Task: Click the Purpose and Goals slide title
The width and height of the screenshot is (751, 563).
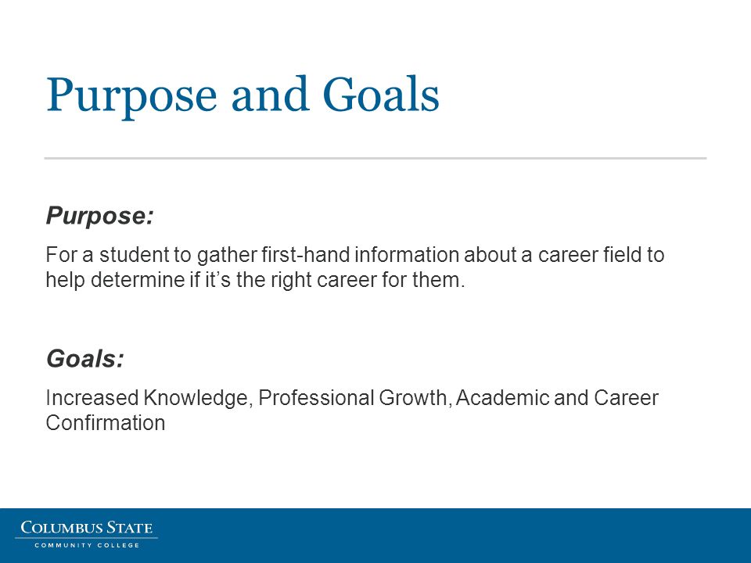Action: click(x=243, y=95)
